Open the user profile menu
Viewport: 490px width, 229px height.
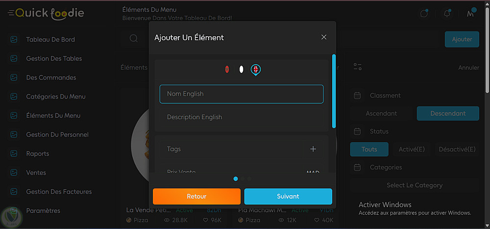(x=471, y=14)
